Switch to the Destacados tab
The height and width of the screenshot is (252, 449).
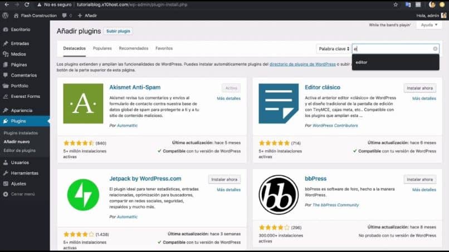75,48
